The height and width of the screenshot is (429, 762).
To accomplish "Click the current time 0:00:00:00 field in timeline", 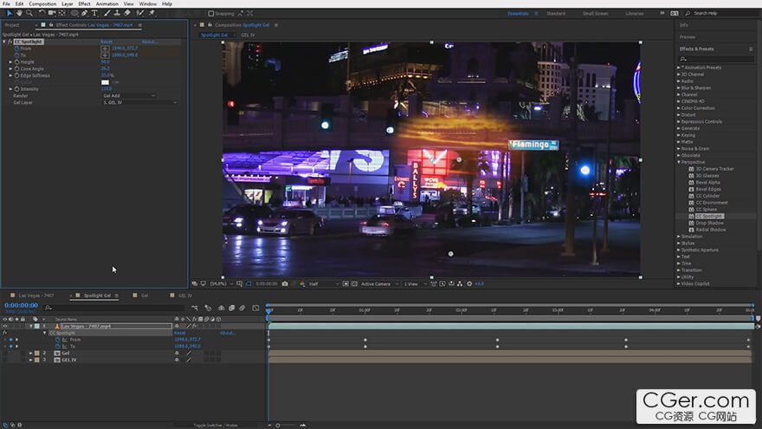I will tap(22, 305).
